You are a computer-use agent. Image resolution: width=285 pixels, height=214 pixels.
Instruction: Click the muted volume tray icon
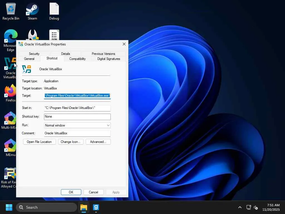click(256, 207)
